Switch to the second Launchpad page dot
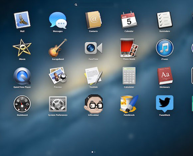This screenshot has width=193, height=156. click(x=95, y=152)
